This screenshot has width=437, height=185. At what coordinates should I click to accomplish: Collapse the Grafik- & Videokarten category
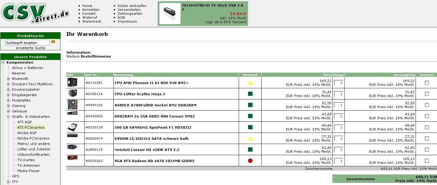tap(8, 117)
